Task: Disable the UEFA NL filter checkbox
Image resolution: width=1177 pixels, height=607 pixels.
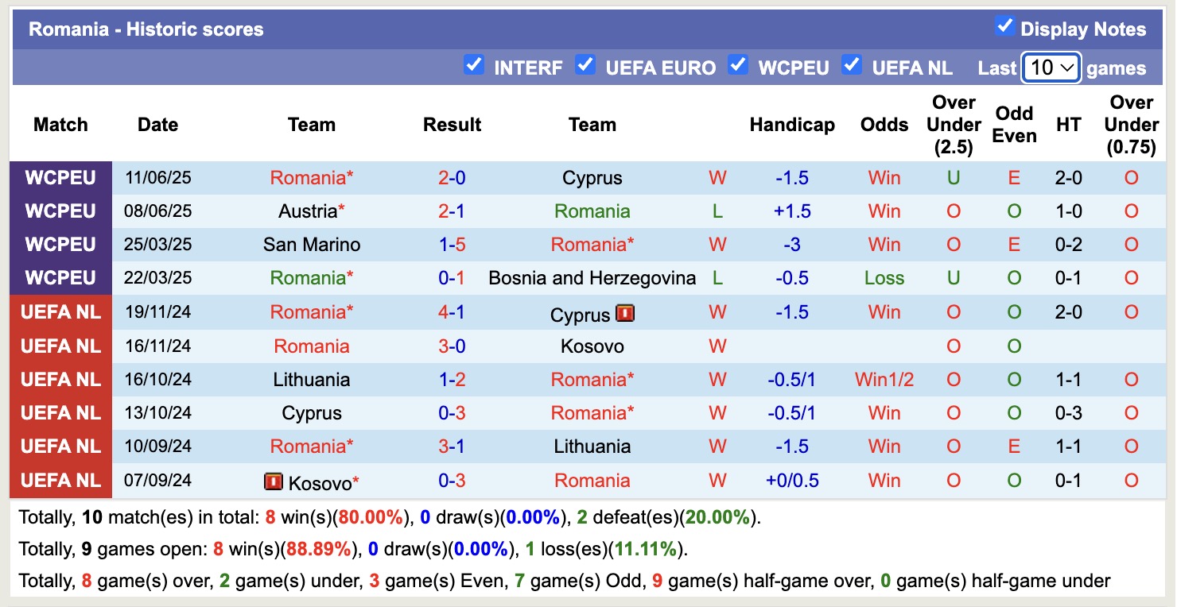Action: pyautogui.click(x=853, y=65)
